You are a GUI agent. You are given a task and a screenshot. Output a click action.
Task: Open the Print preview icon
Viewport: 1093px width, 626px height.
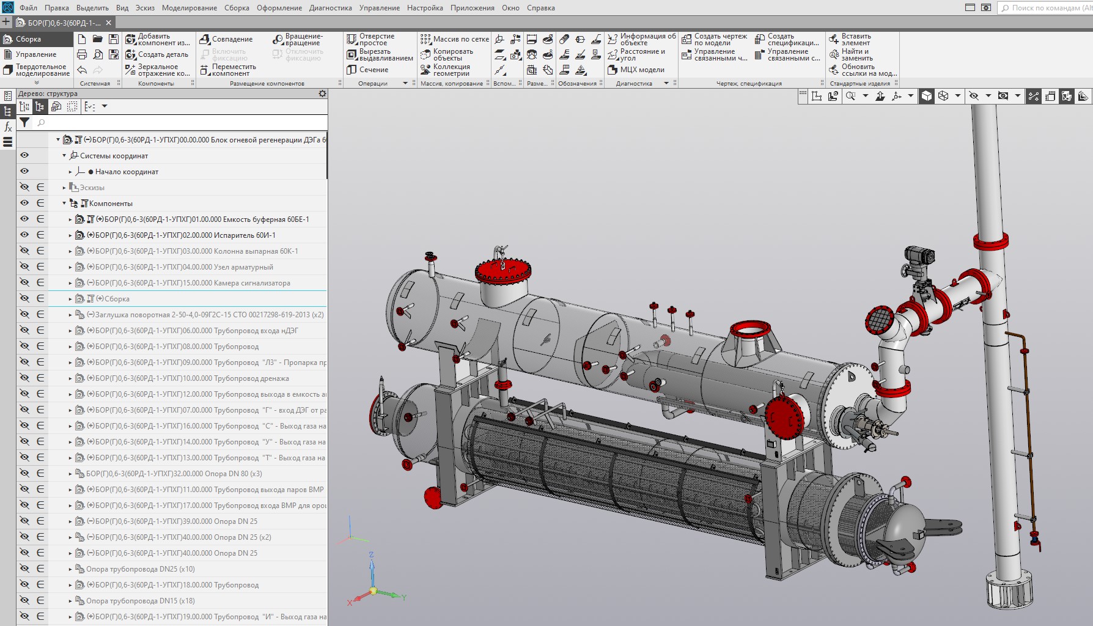pyautogui.click(x=98, y=54)
